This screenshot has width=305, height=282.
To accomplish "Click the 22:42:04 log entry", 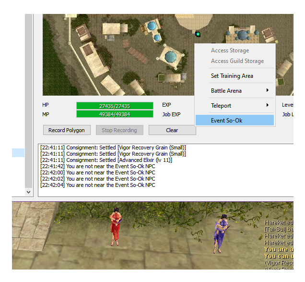I will [97, 185].
